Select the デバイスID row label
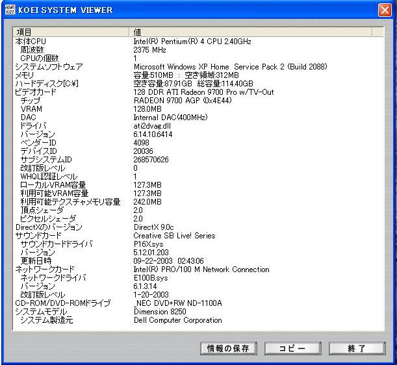 click(x=39, y=151)
